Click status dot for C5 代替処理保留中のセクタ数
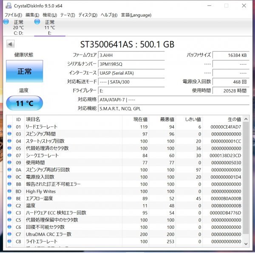The width and height of the screenshot is (255, 253). (9, 220)
